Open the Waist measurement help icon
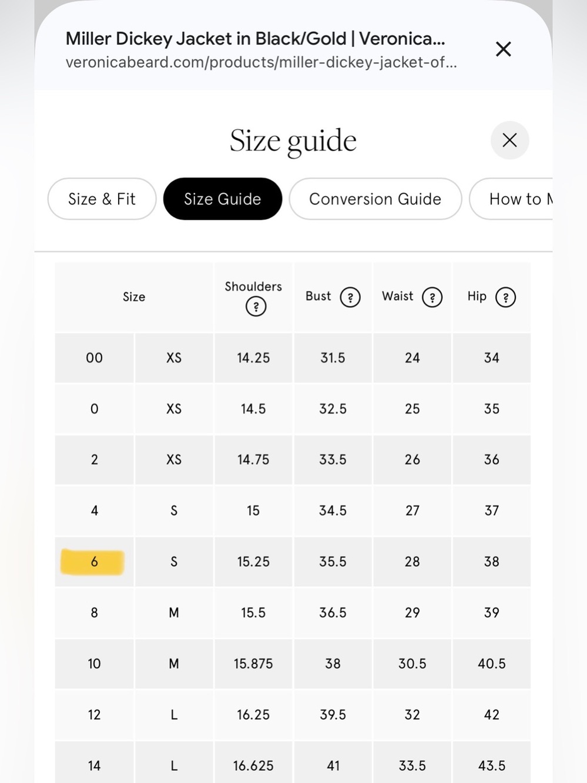 [432, 297]
